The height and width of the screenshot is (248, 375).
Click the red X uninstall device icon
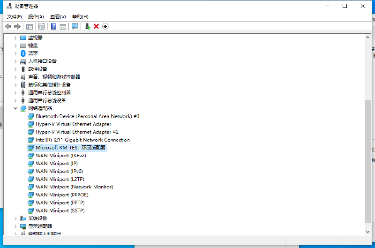click(x=97, y=27)
